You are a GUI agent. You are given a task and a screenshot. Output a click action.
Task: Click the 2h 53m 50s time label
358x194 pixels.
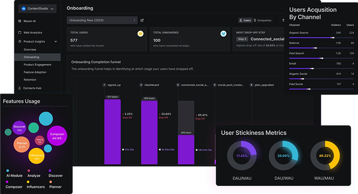point(167,150)
